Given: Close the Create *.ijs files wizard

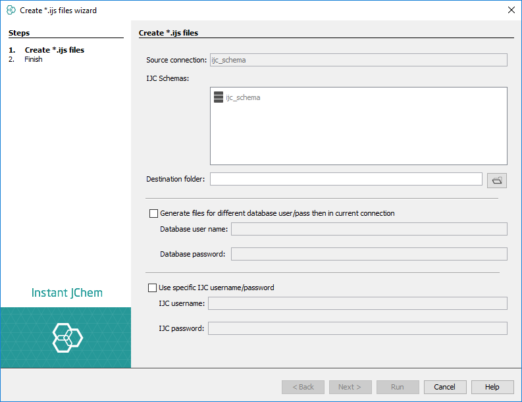Looking at the screenshot, I should 511,10.
